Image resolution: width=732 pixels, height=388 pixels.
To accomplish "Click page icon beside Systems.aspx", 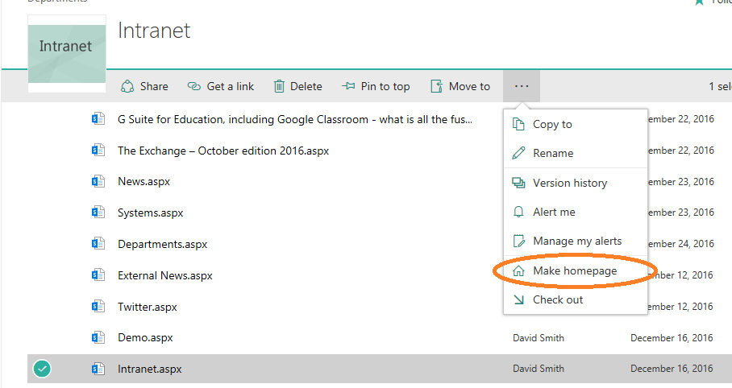I will (98, 213).
